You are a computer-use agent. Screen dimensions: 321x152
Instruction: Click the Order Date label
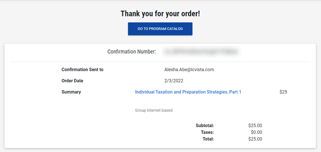[x=72, y=81]
